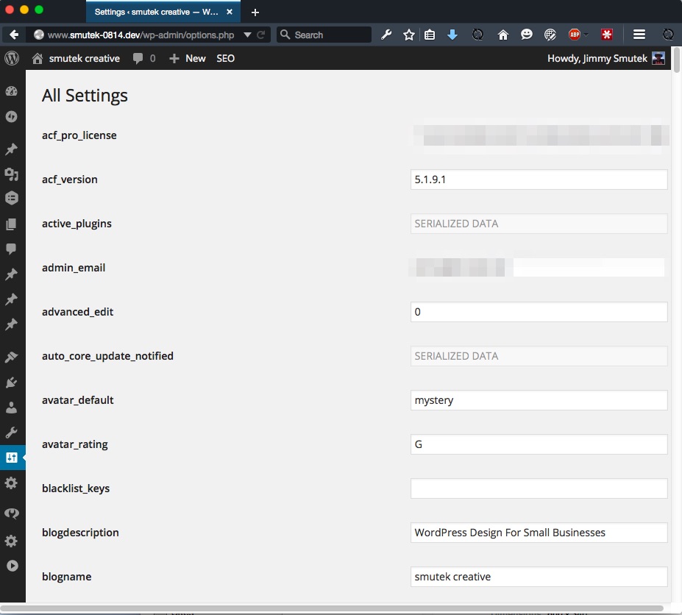
Task: Open the downloads blue arrow icon
Action: coord(452,35)
